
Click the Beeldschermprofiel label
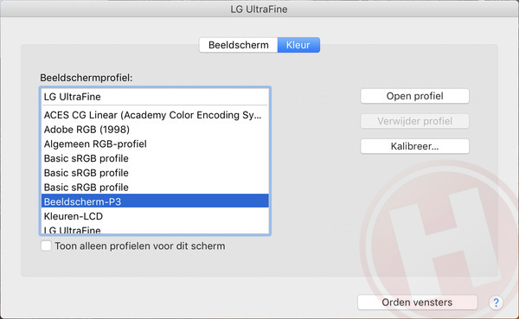tap(86, 78)
